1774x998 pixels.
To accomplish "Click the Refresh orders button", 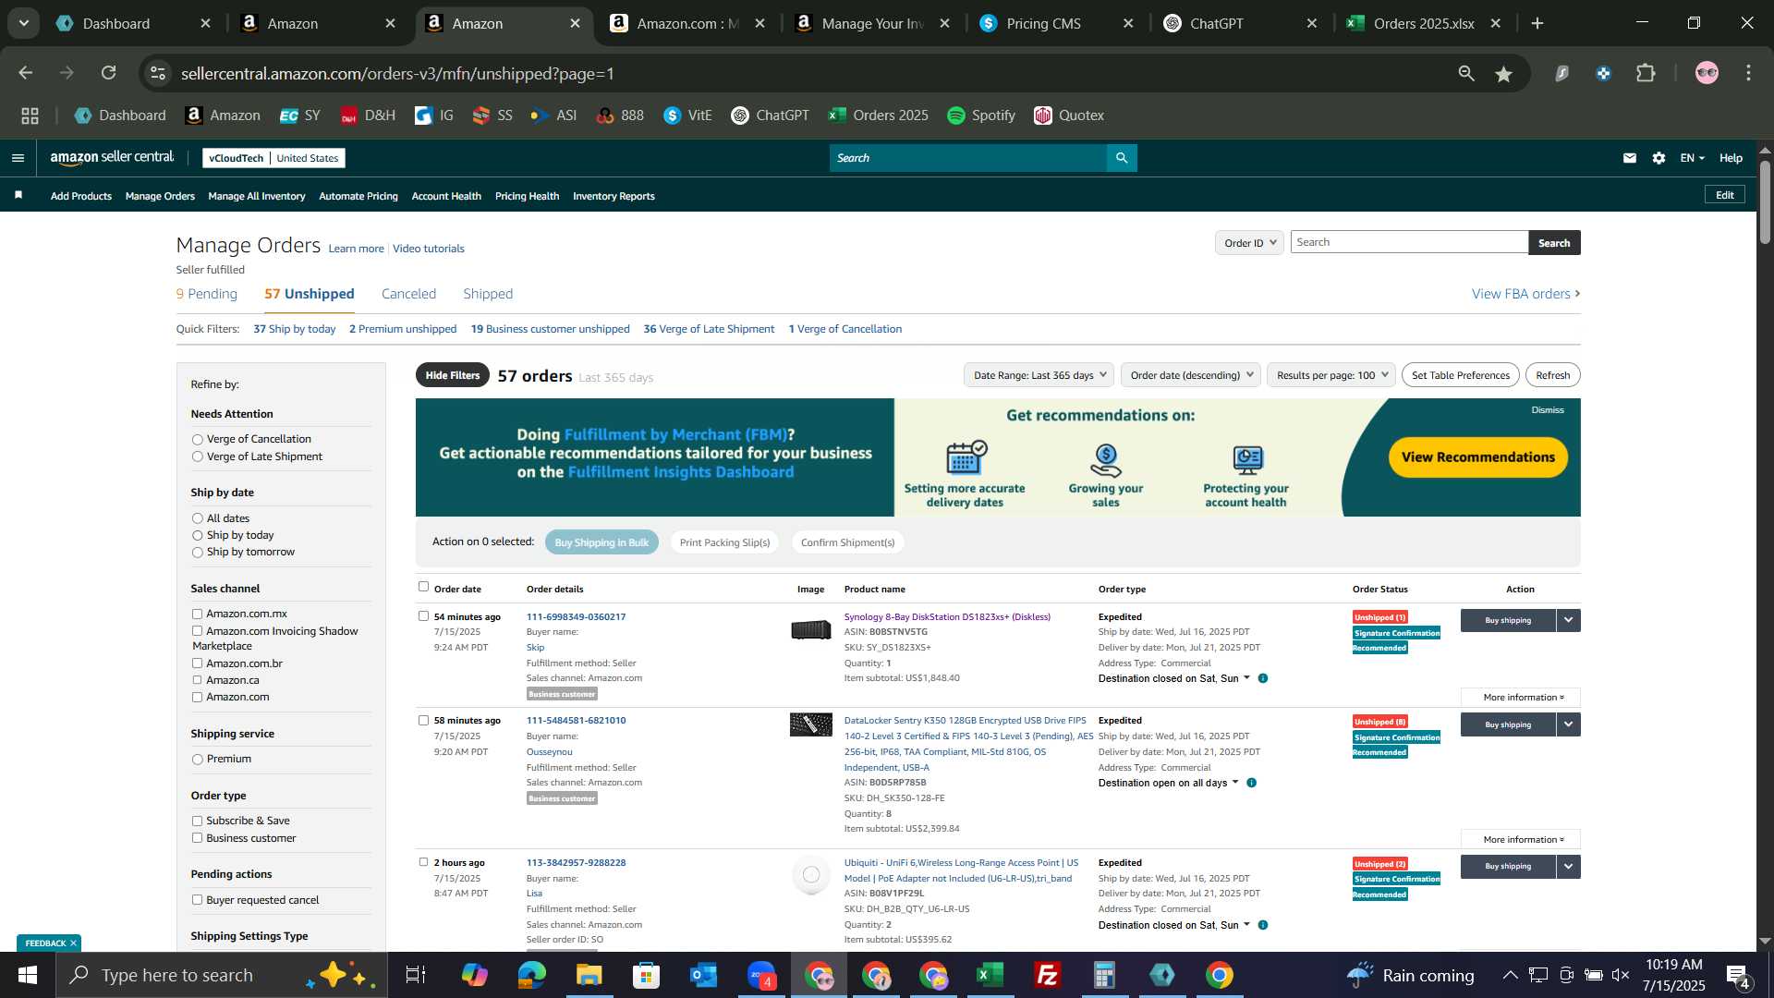I will coord(1552,375).
